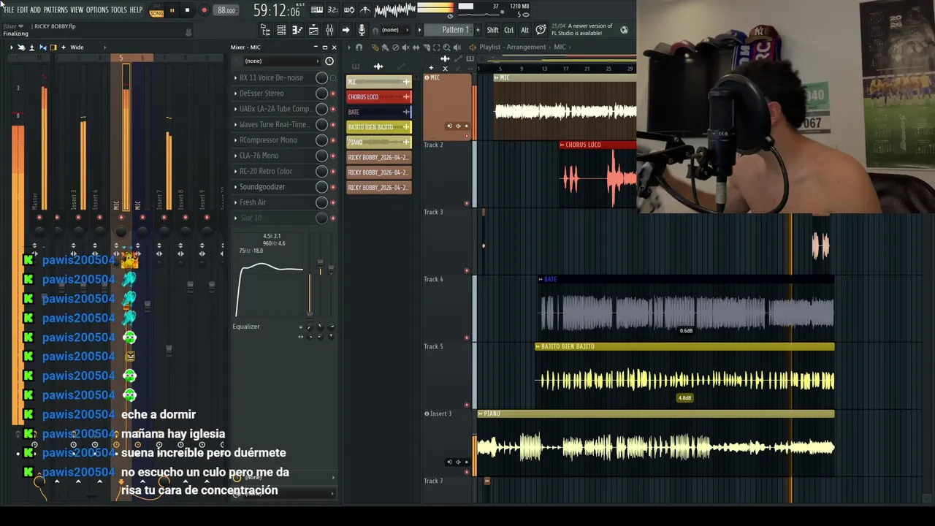Open the EDIT menu
935x526 pixels.
coord(23,9)
